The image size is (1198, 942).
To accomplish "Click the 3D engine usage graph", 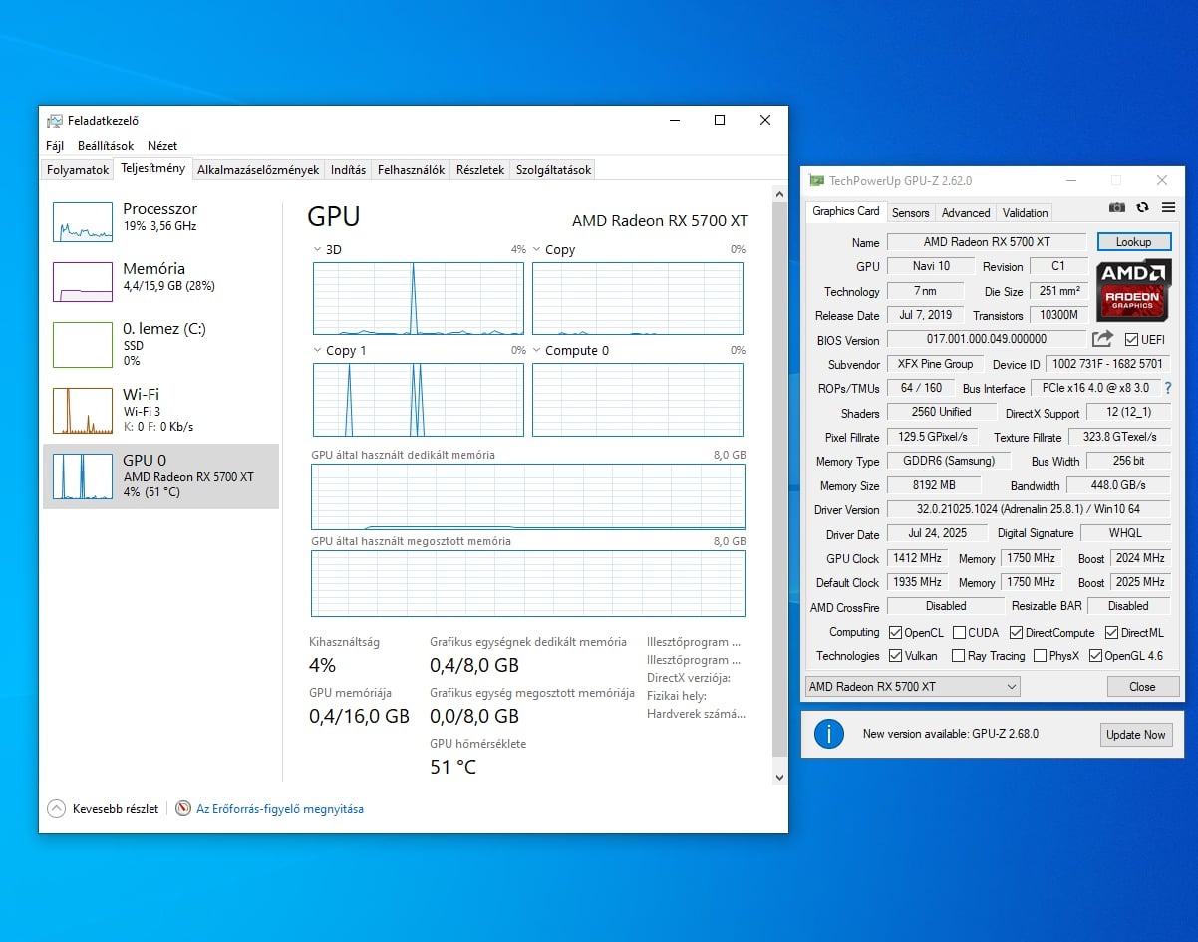I will pos(419,299).
